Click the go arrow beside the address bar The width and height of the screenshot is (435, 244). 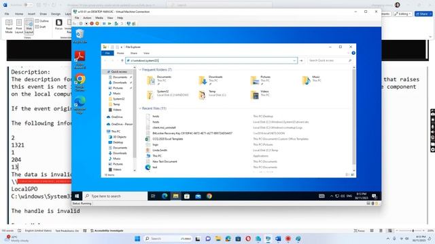click(301, 60)
